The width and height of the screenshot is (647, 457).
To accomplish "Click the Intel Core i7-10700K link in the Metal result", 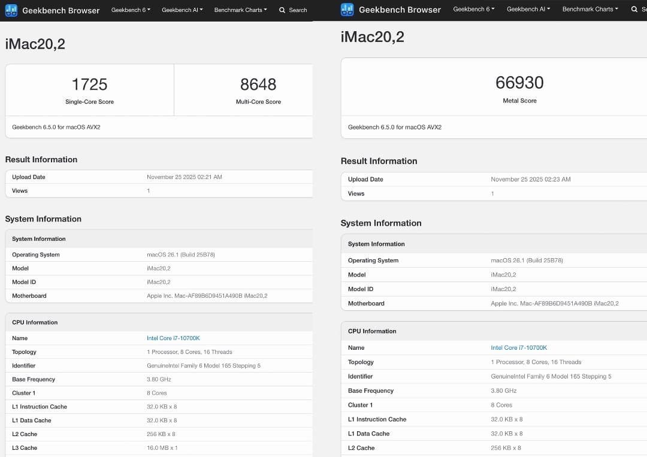I will [519, 347].
